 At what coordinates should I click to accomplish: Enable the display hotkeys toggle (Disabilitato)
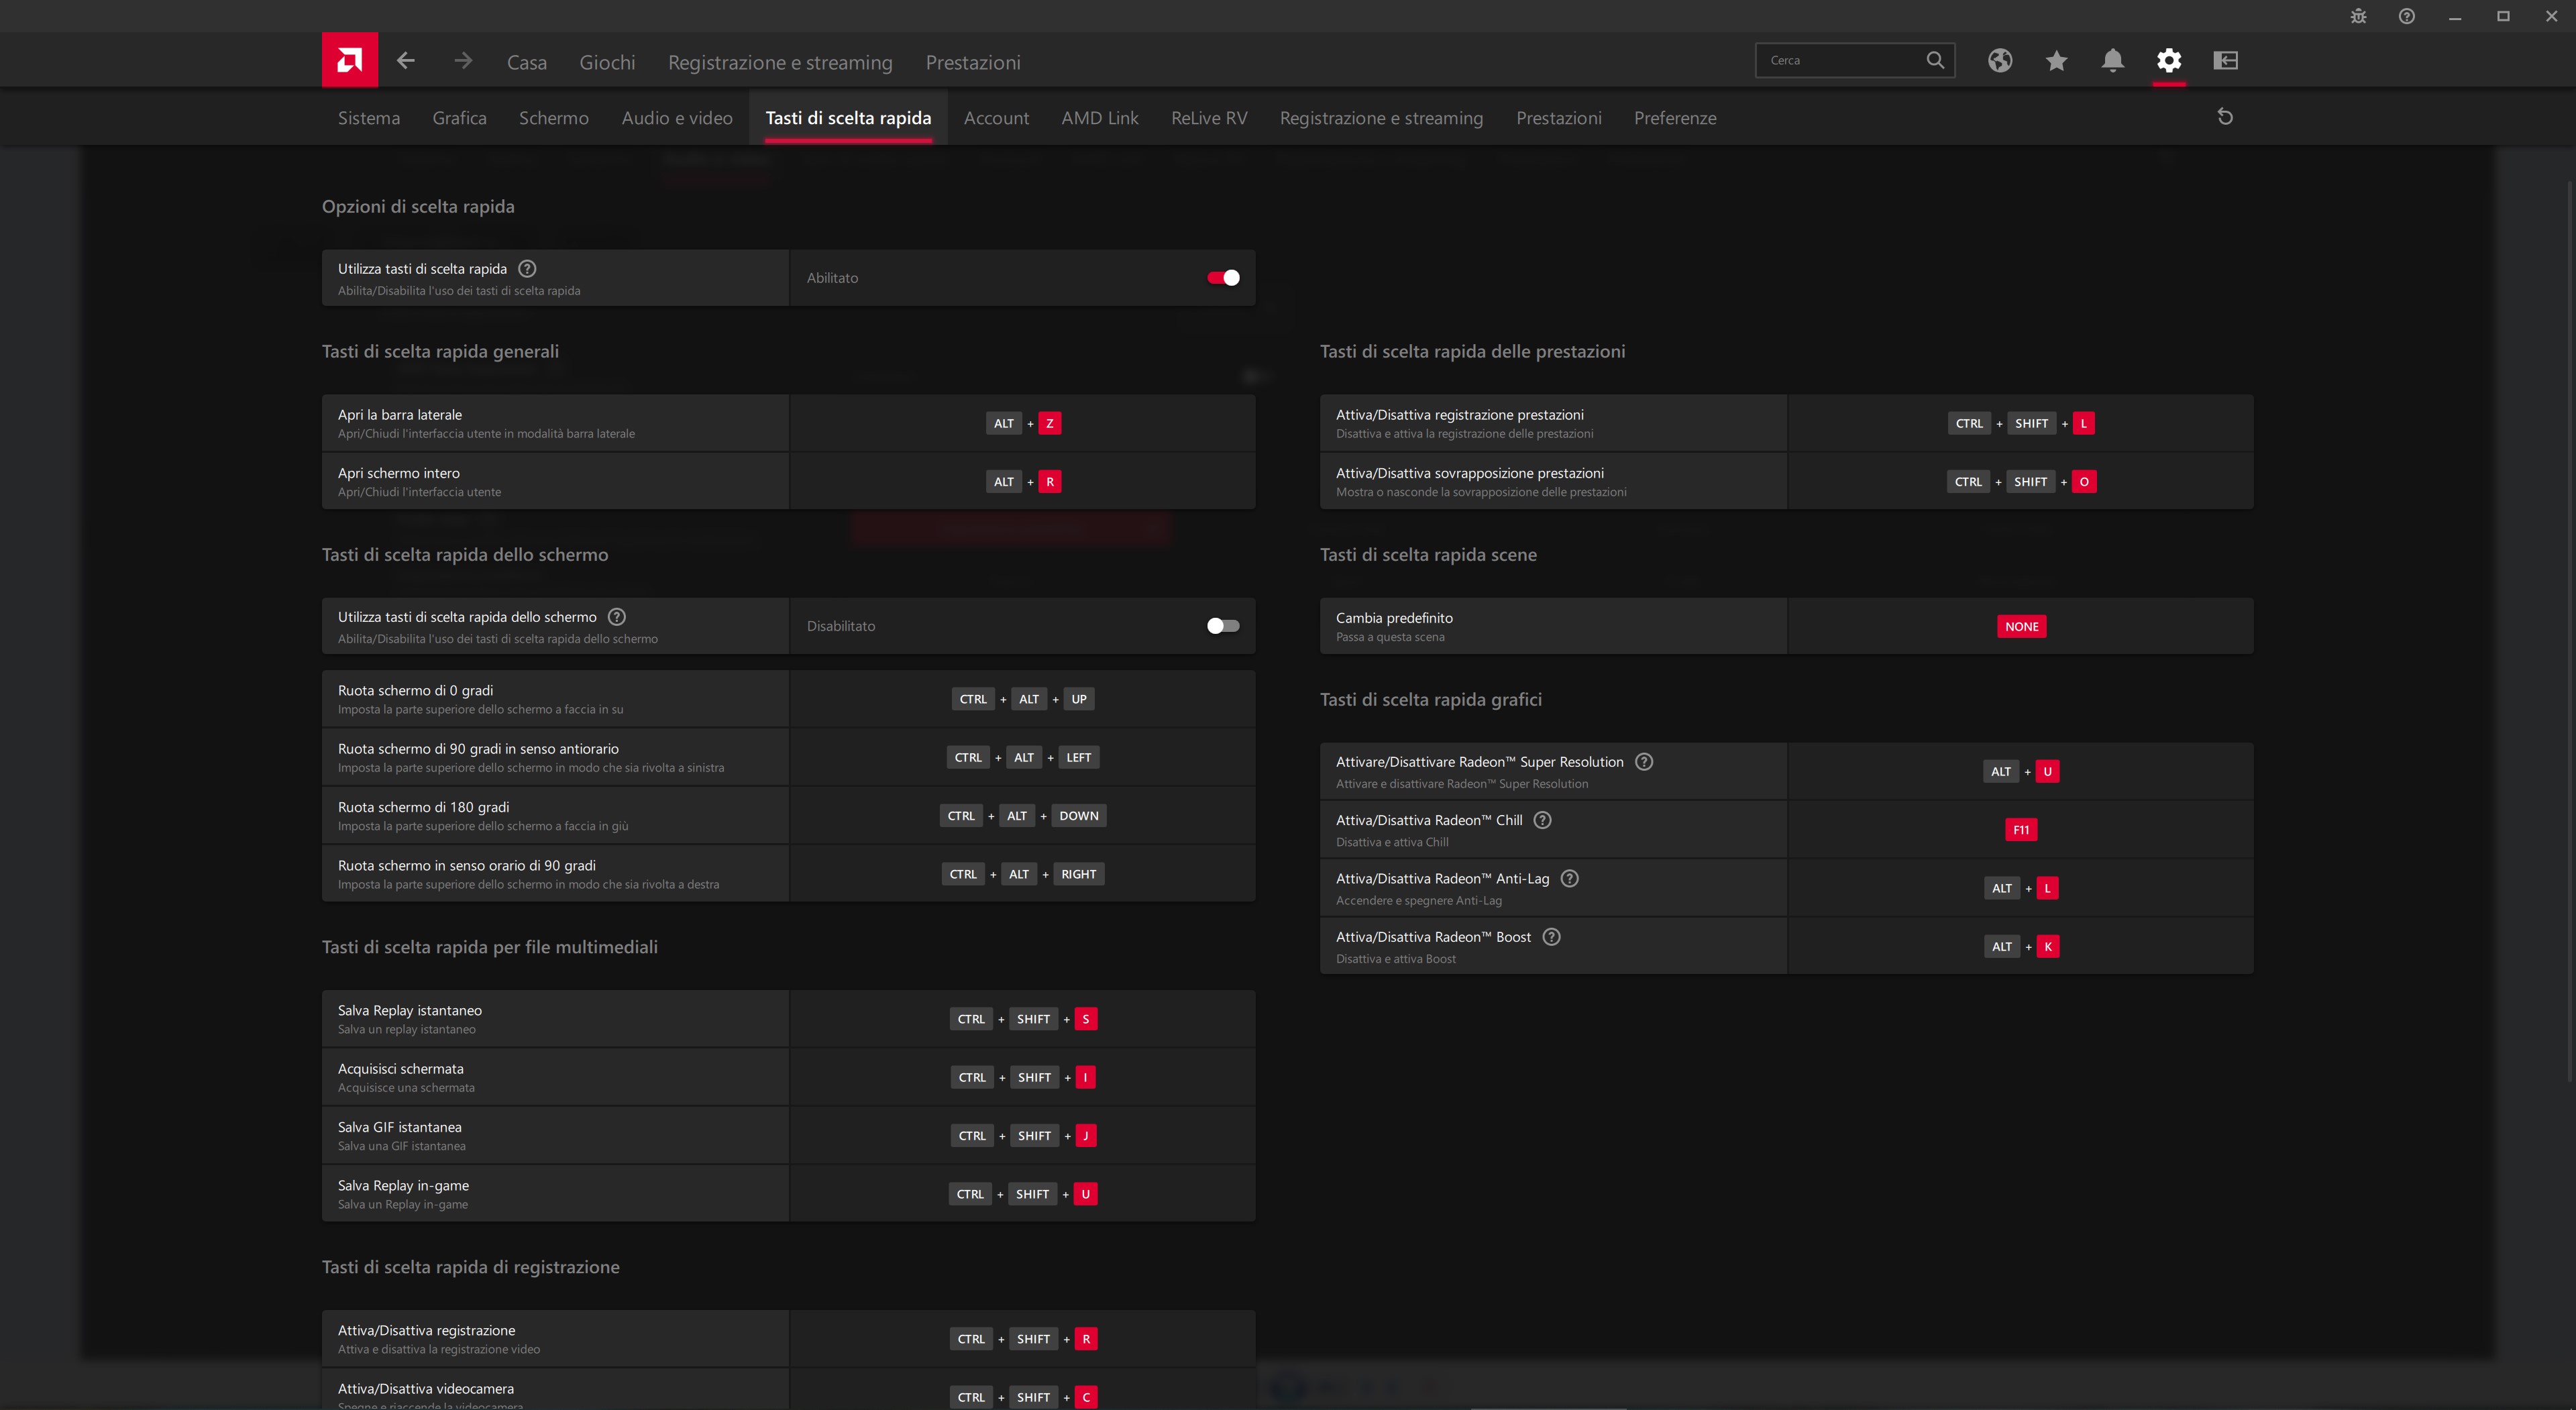(x=1223, y=626)
